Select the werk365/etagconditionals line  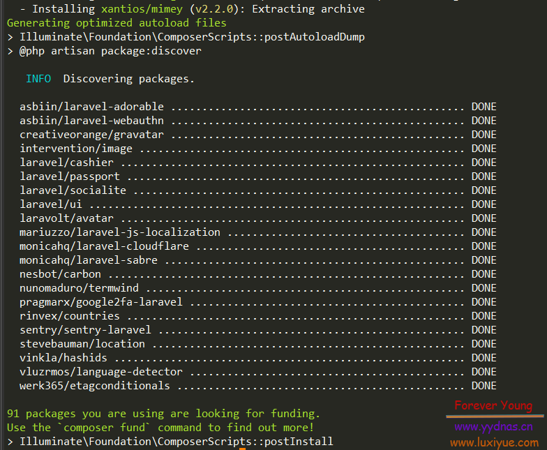[258, 386]
